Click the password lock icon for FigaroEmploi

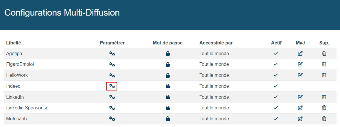168,64
